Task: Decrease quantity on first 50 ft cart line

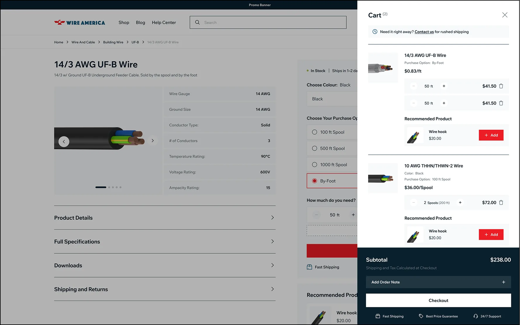Action: tap(413, 86)
